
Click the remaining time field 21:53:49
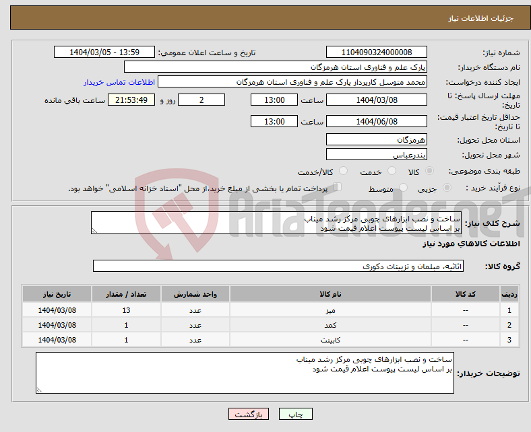131,100
